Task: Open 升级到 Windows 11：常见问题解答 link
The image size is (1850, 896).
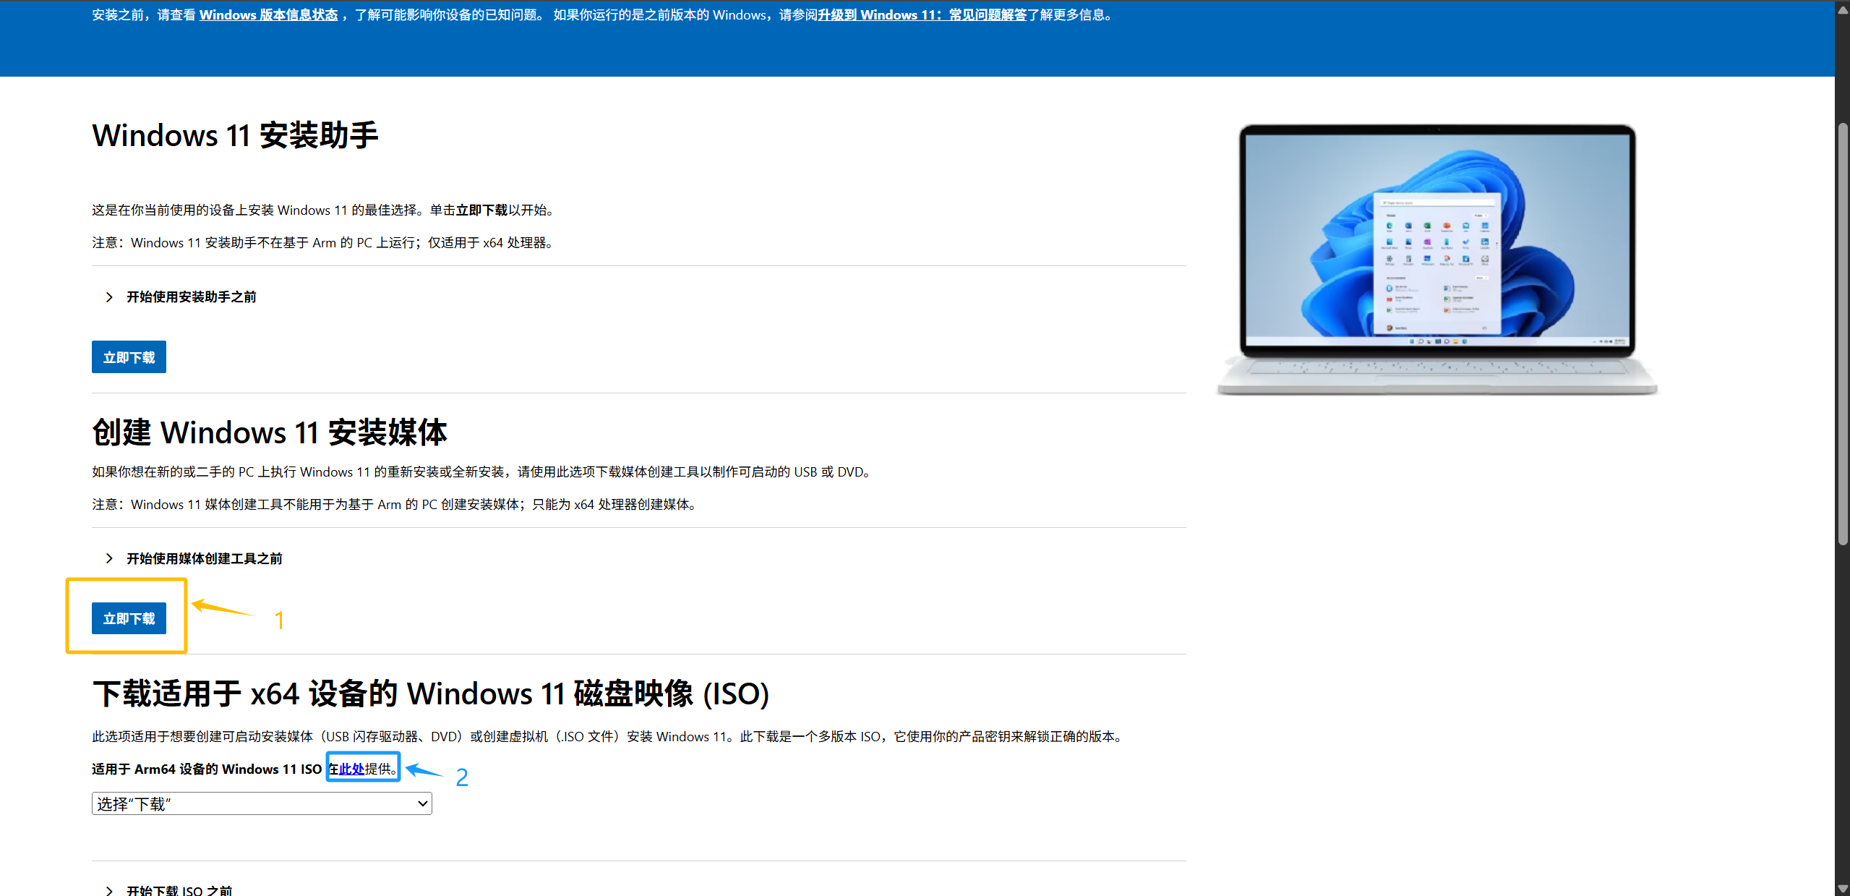Action: (922, 15)
